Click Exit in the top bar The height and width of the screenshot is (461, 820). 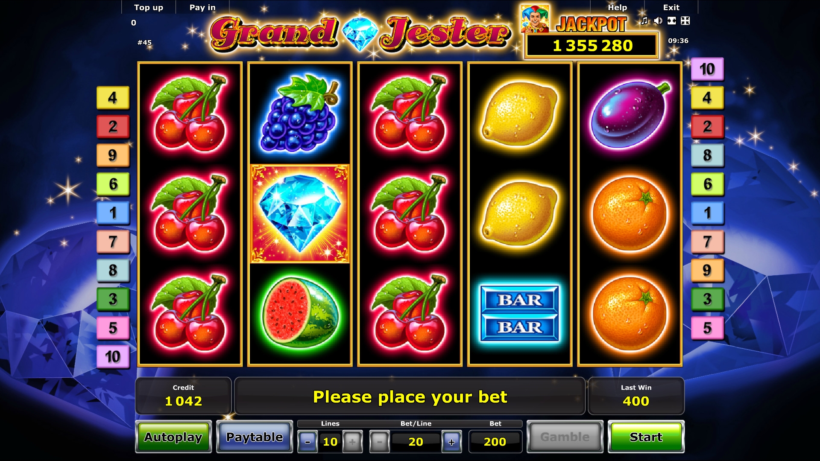pos(671,7)
